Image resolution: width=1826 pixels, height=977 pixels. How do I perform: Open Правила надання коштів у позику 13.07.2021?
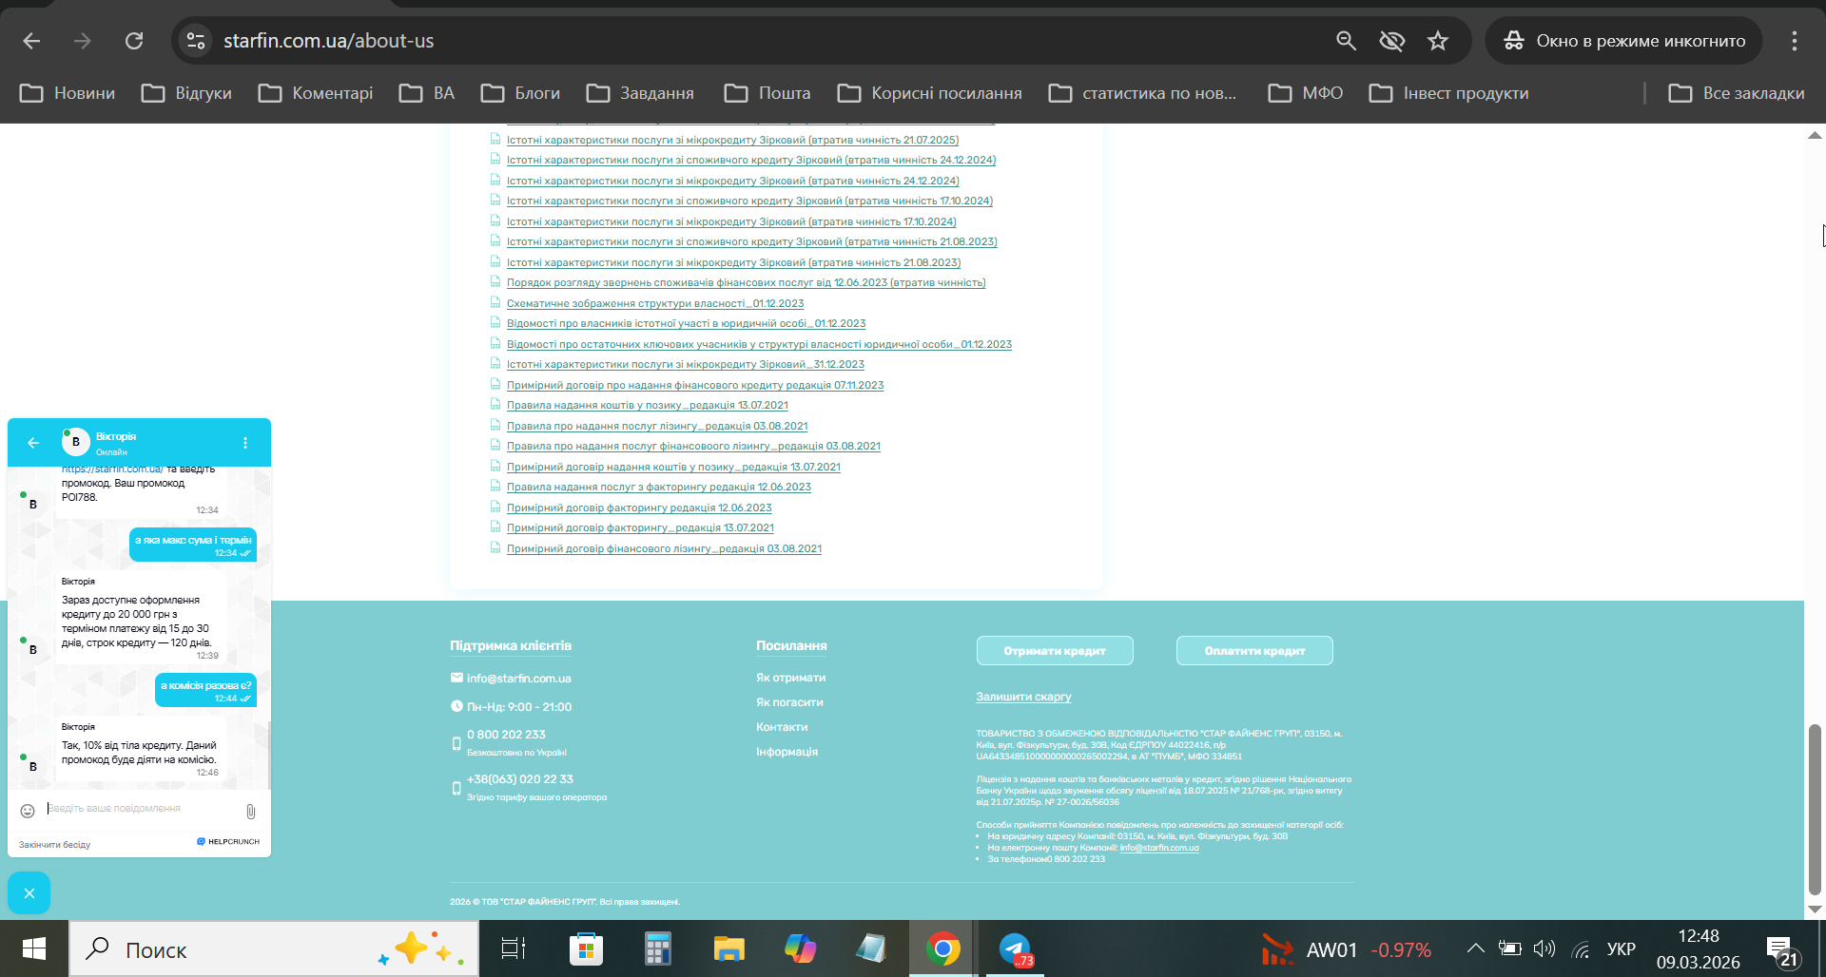pyautogui.click(x=648, y=406)
